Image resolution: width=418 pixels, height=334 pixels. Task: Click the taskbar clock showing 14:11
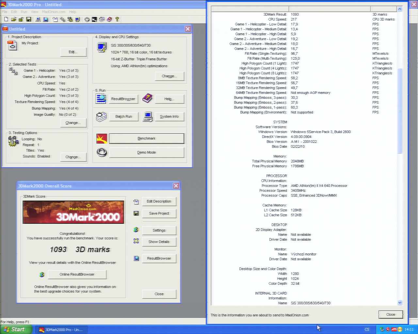coord(409,329)
